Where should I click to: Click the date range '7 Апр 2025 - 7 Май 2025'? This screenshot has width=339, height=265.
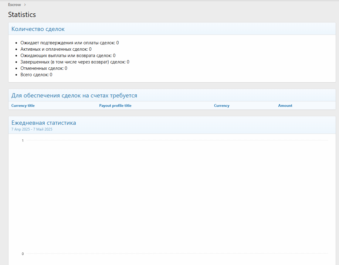32,129
